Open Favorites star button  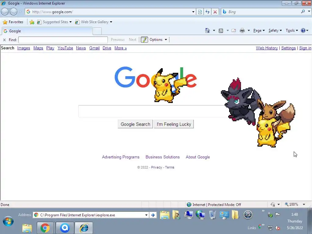coord(13,22)
